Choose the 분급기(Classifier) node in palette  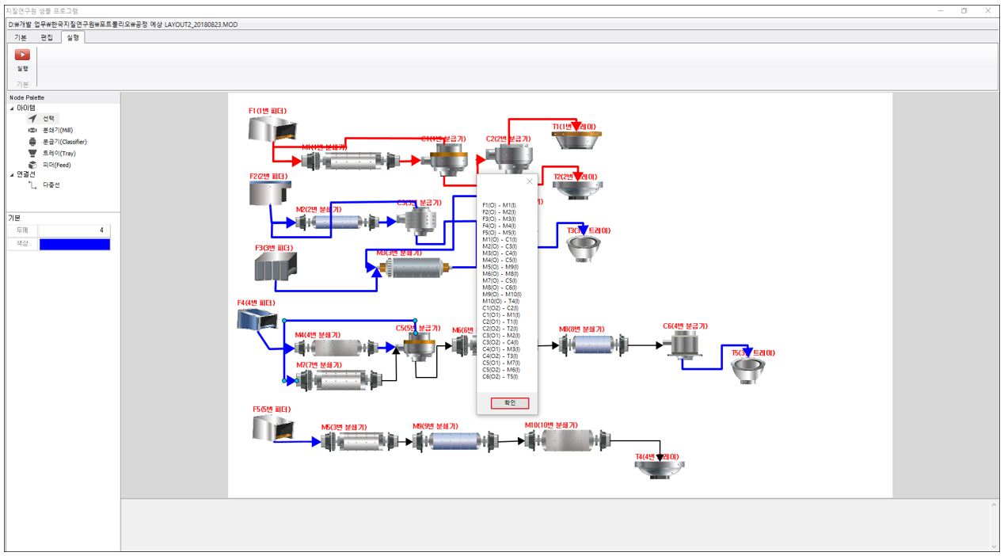click(x=56, y=142)
